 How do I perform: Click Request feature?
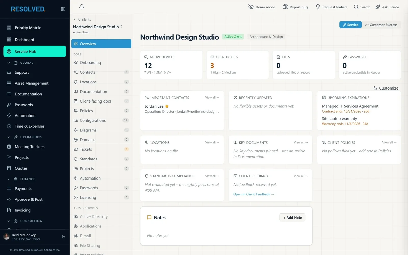[331, 7]
